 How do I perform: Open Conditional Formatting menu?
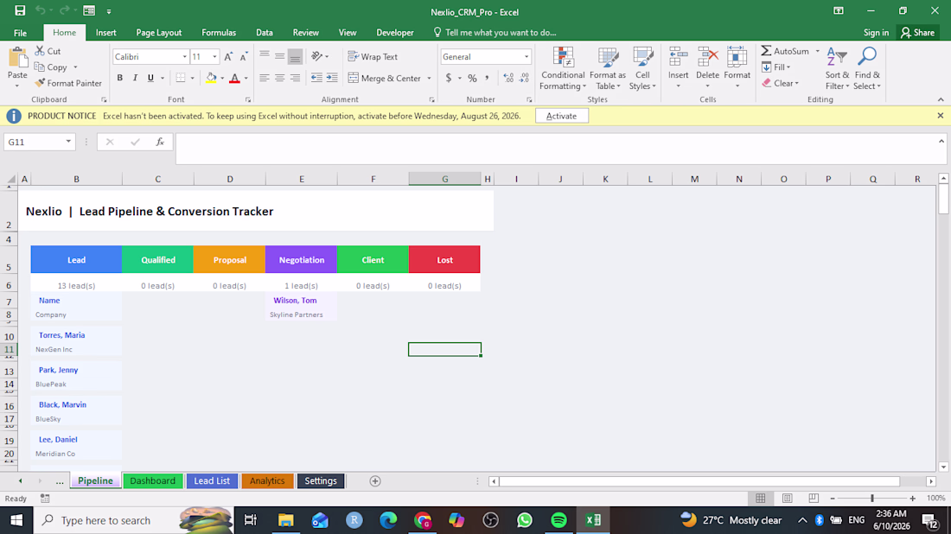(x=563, y=68)
